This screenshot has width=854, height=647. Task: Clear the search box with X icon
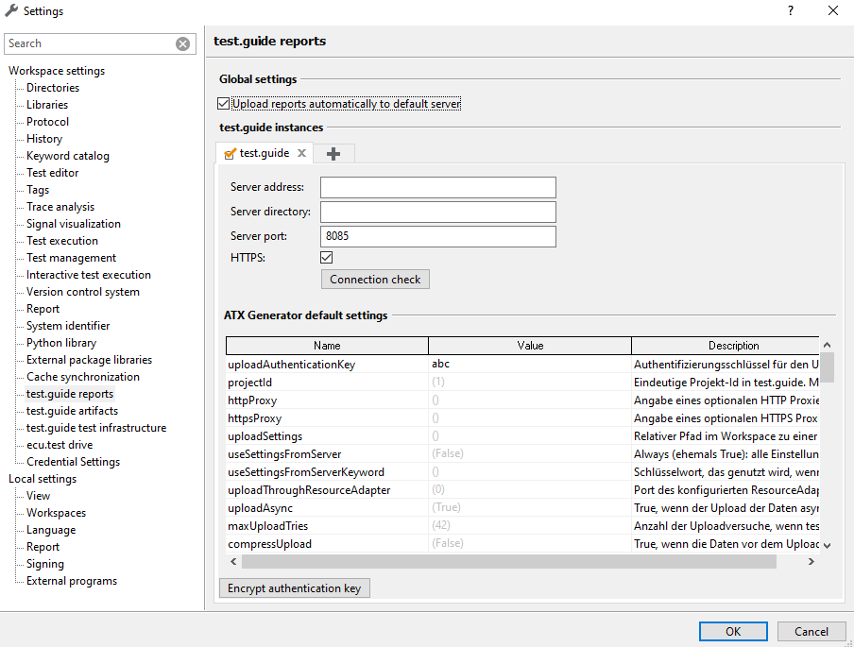[x=182, y=43]
